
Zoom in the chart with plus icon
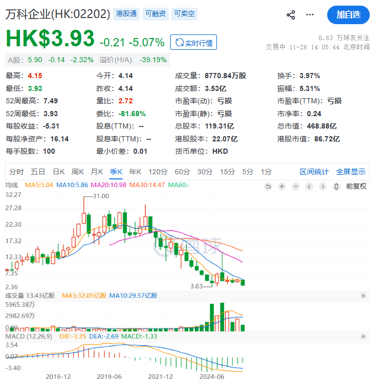coord(282,186)
